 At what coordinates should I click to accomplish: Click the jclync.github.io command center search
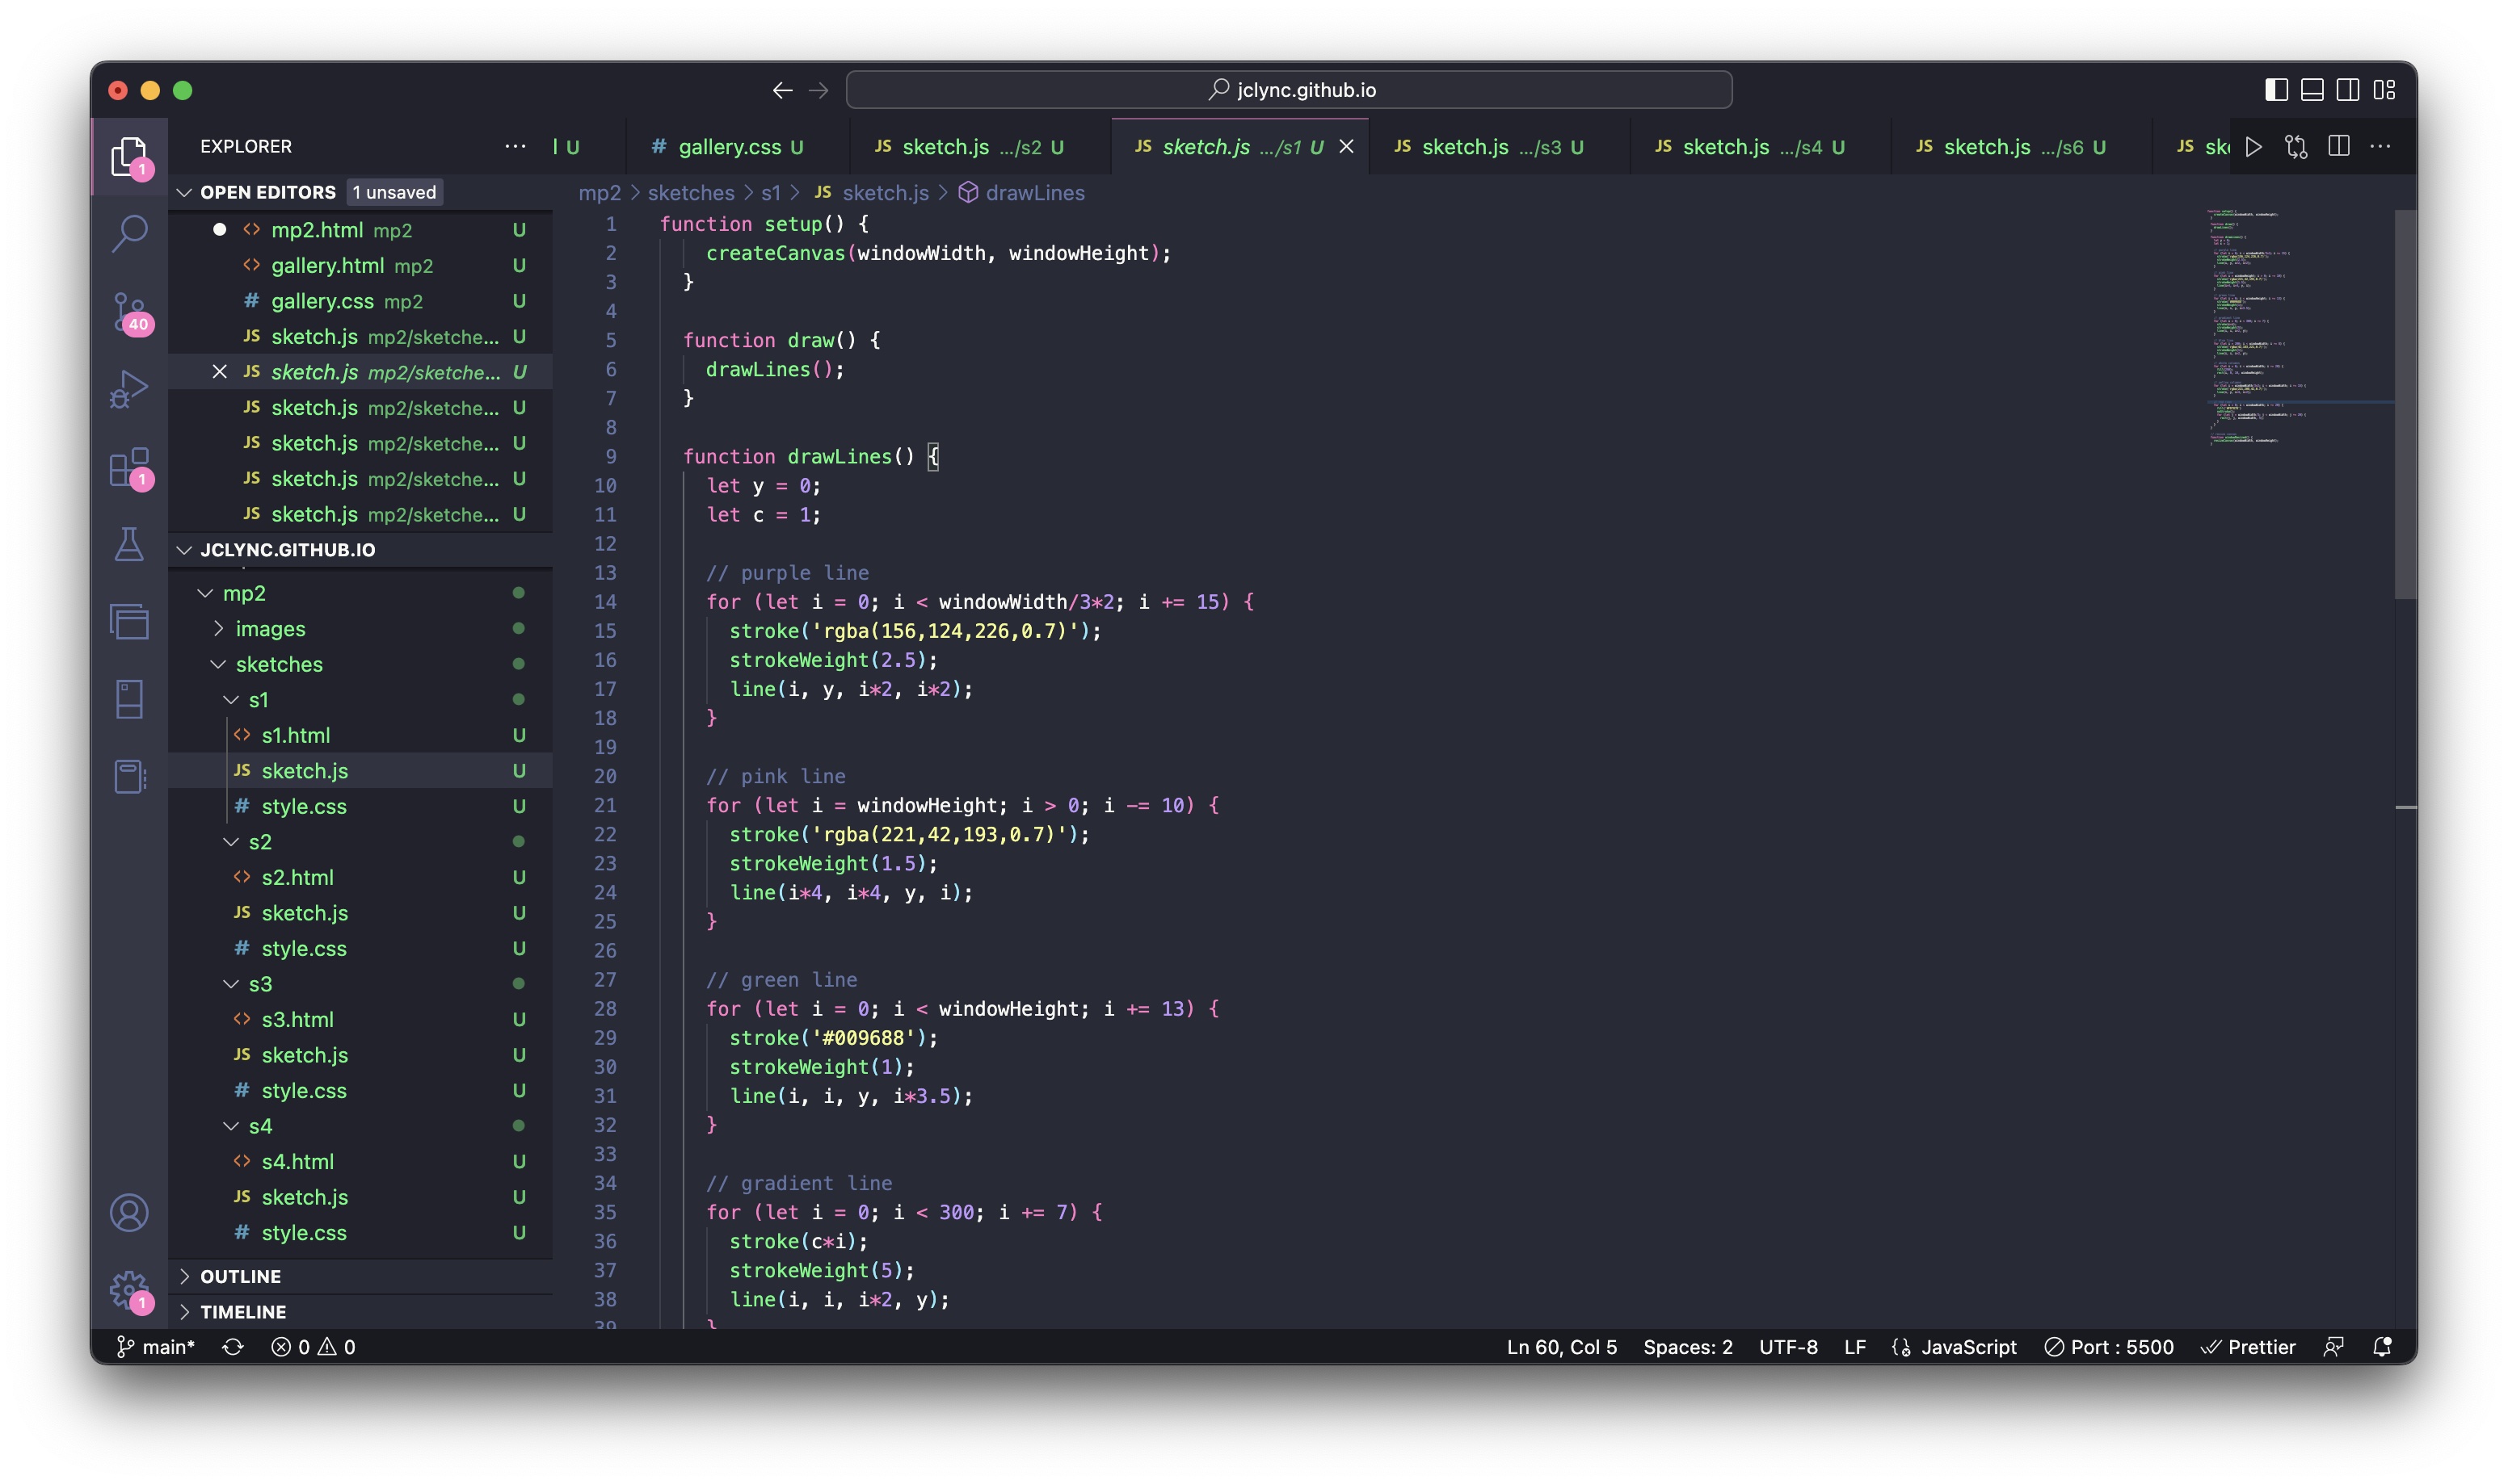click(x=1289, y=90)
